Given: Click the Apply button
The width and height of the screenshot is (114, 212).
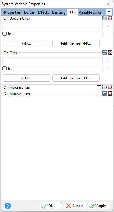Looking at the screenshot, I should (99, 206).
